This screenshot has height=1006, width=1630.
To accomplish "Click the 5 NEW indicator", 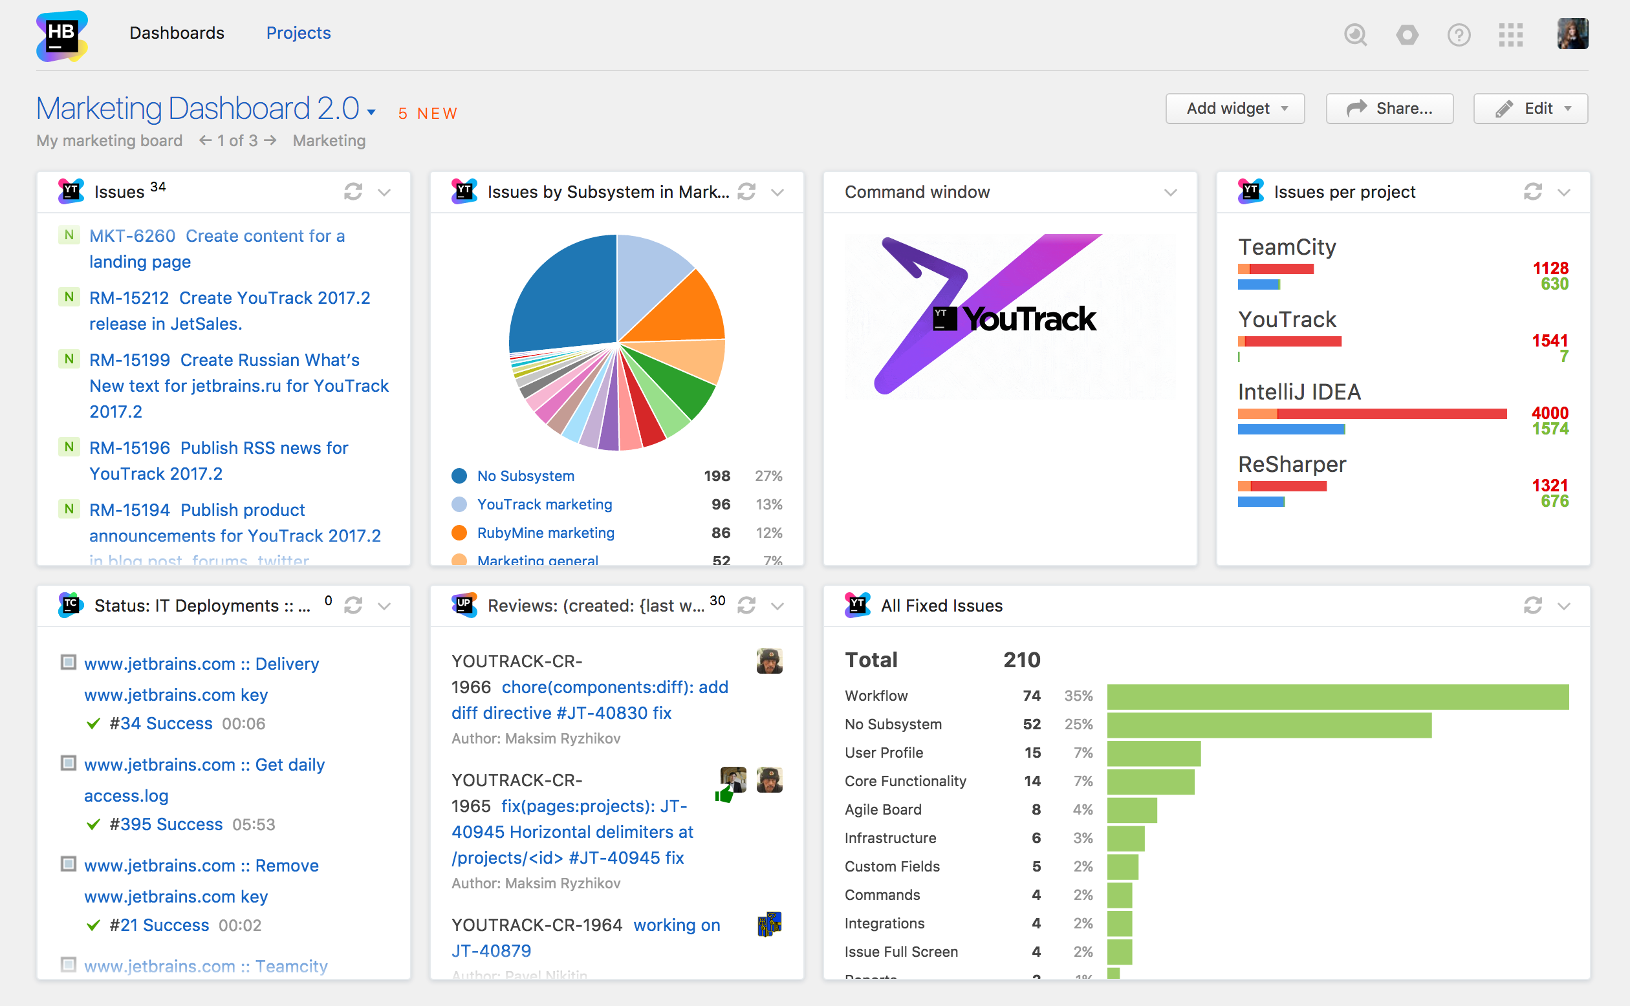I will pos(428,114).
